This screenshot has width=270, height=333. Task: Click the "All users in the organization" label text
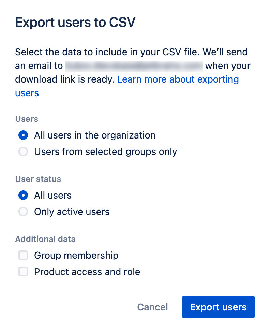click(94, 135)
